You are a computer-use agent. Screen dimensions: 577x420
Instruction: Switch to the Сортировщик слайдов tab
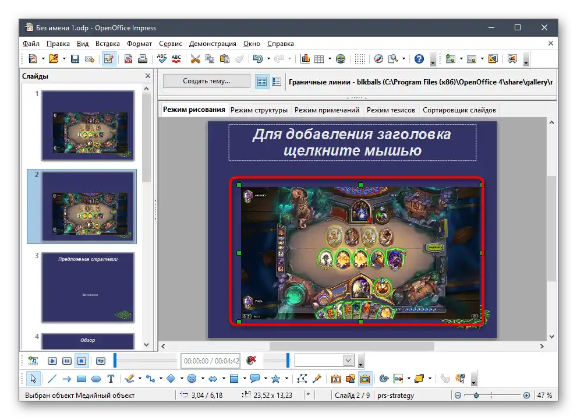[x=459, y=110]
